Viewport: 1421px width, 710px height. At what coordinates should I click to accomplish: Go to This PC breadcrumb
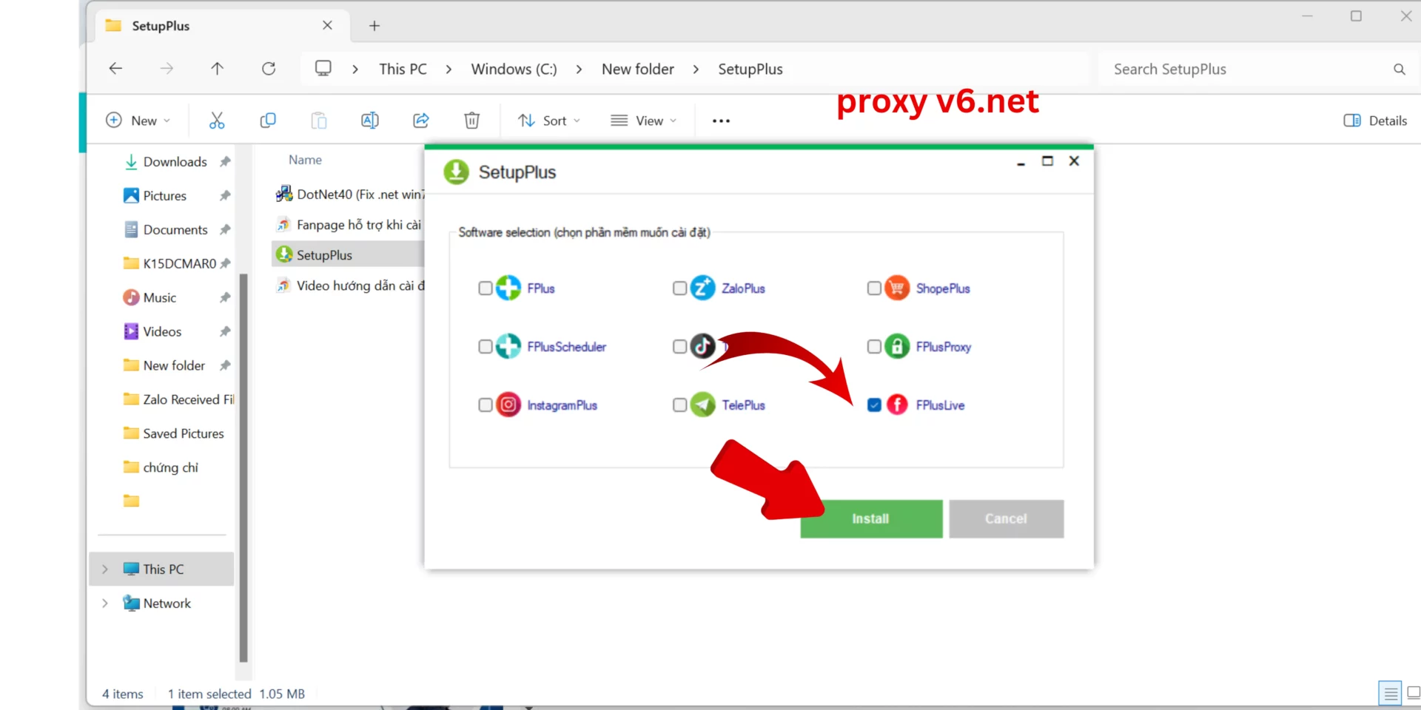(403, 69)
